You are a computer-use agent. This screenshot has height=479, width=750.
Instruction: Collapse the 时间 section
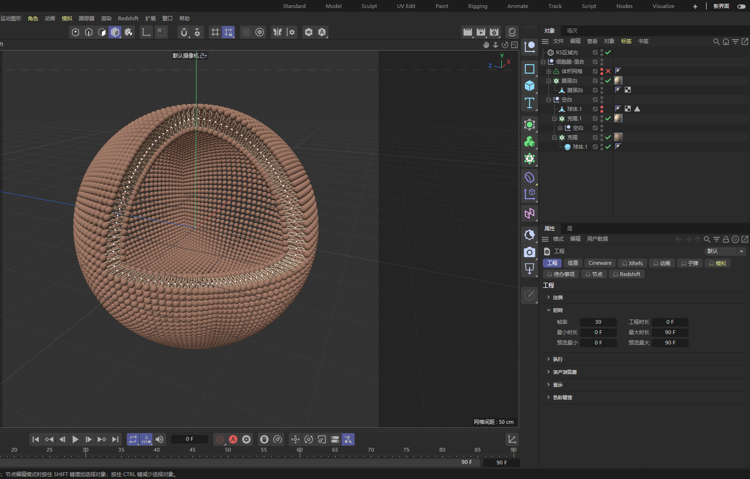[x=548, y=310]
